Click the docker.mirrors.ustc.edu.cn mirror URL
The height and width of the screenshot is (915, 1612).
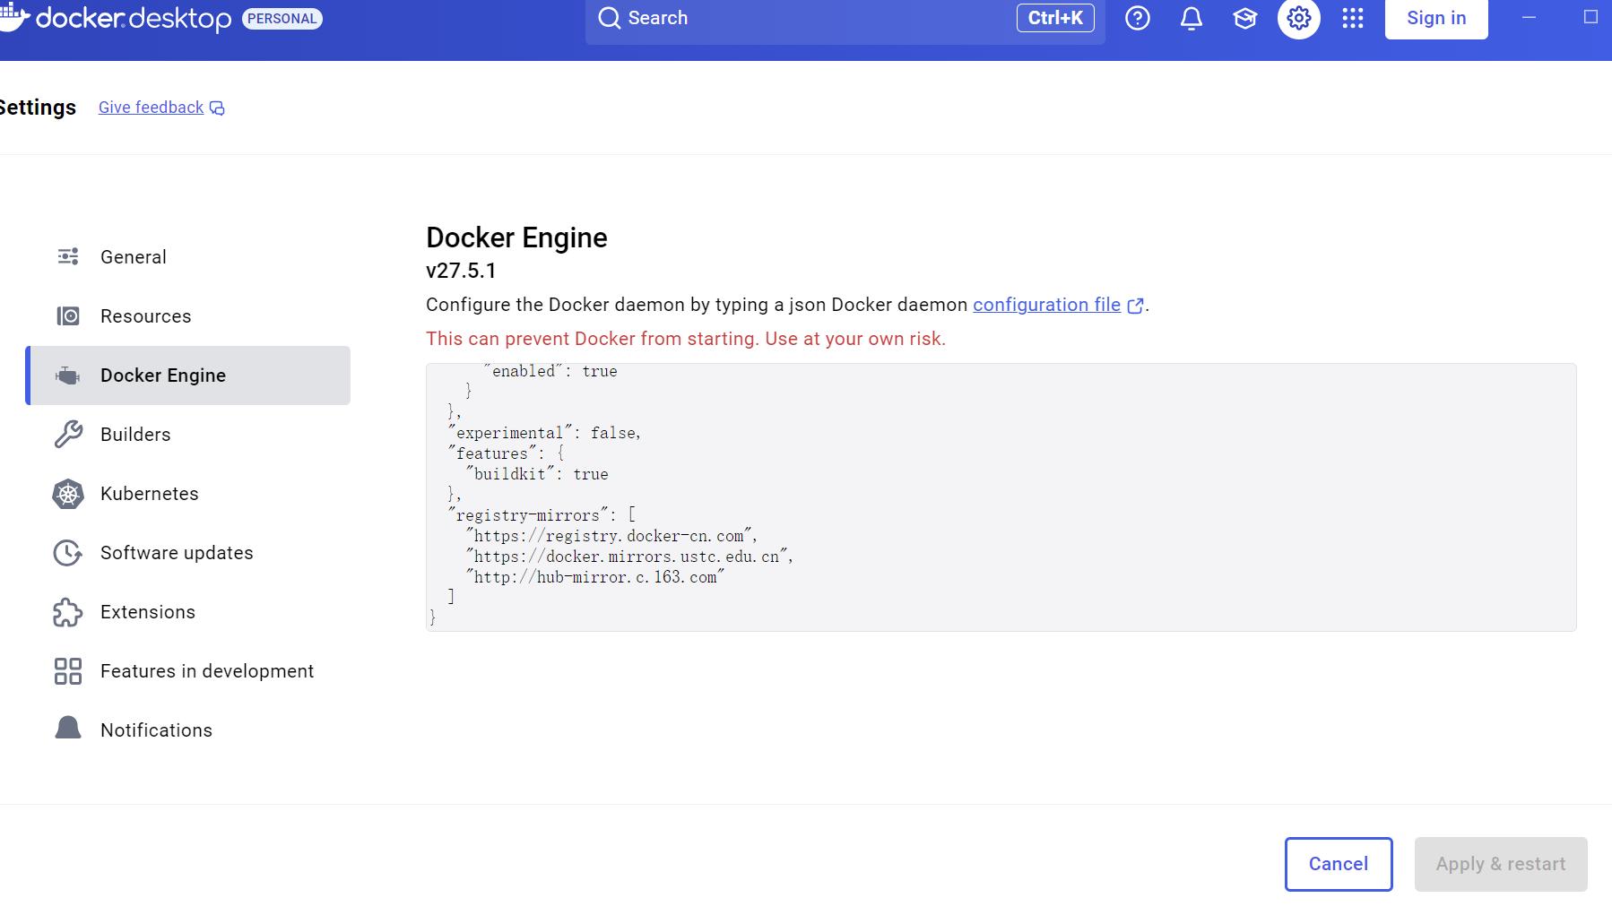click(x=629, y=557)
